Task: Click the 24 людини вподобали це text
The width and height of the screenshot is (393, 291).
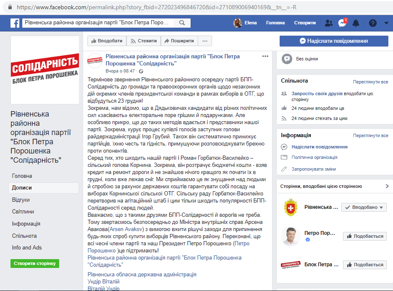Action: coord(317,108)
